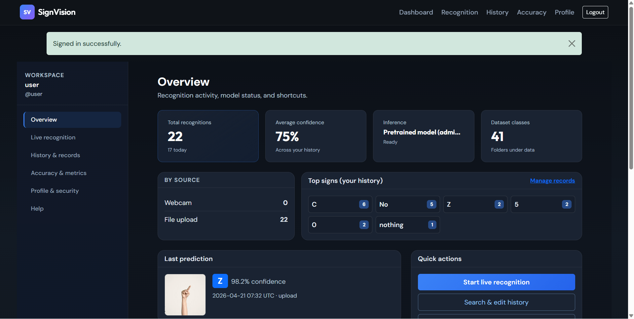This screenshot has height=319, width=634.
Task: Open Live recognition in the sidebar
Action: tap(72, 137)
